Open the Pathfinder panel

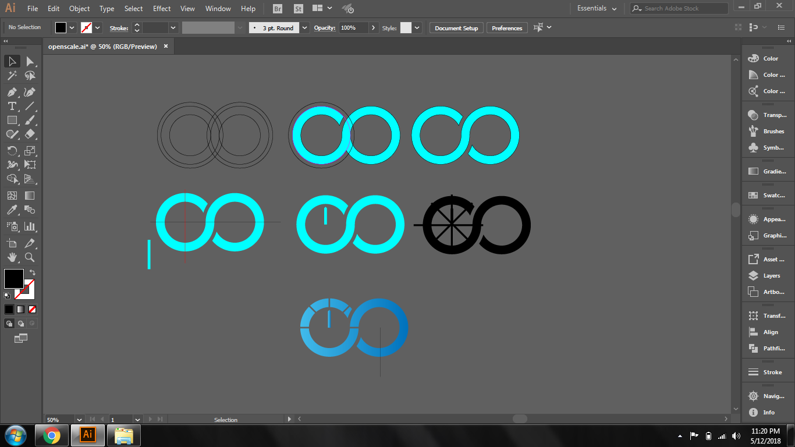(766, 348)
